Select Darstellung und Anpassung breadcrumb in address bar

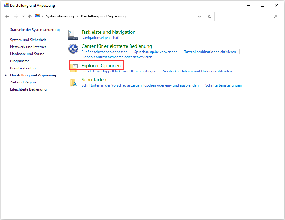(x=103, y=16)
